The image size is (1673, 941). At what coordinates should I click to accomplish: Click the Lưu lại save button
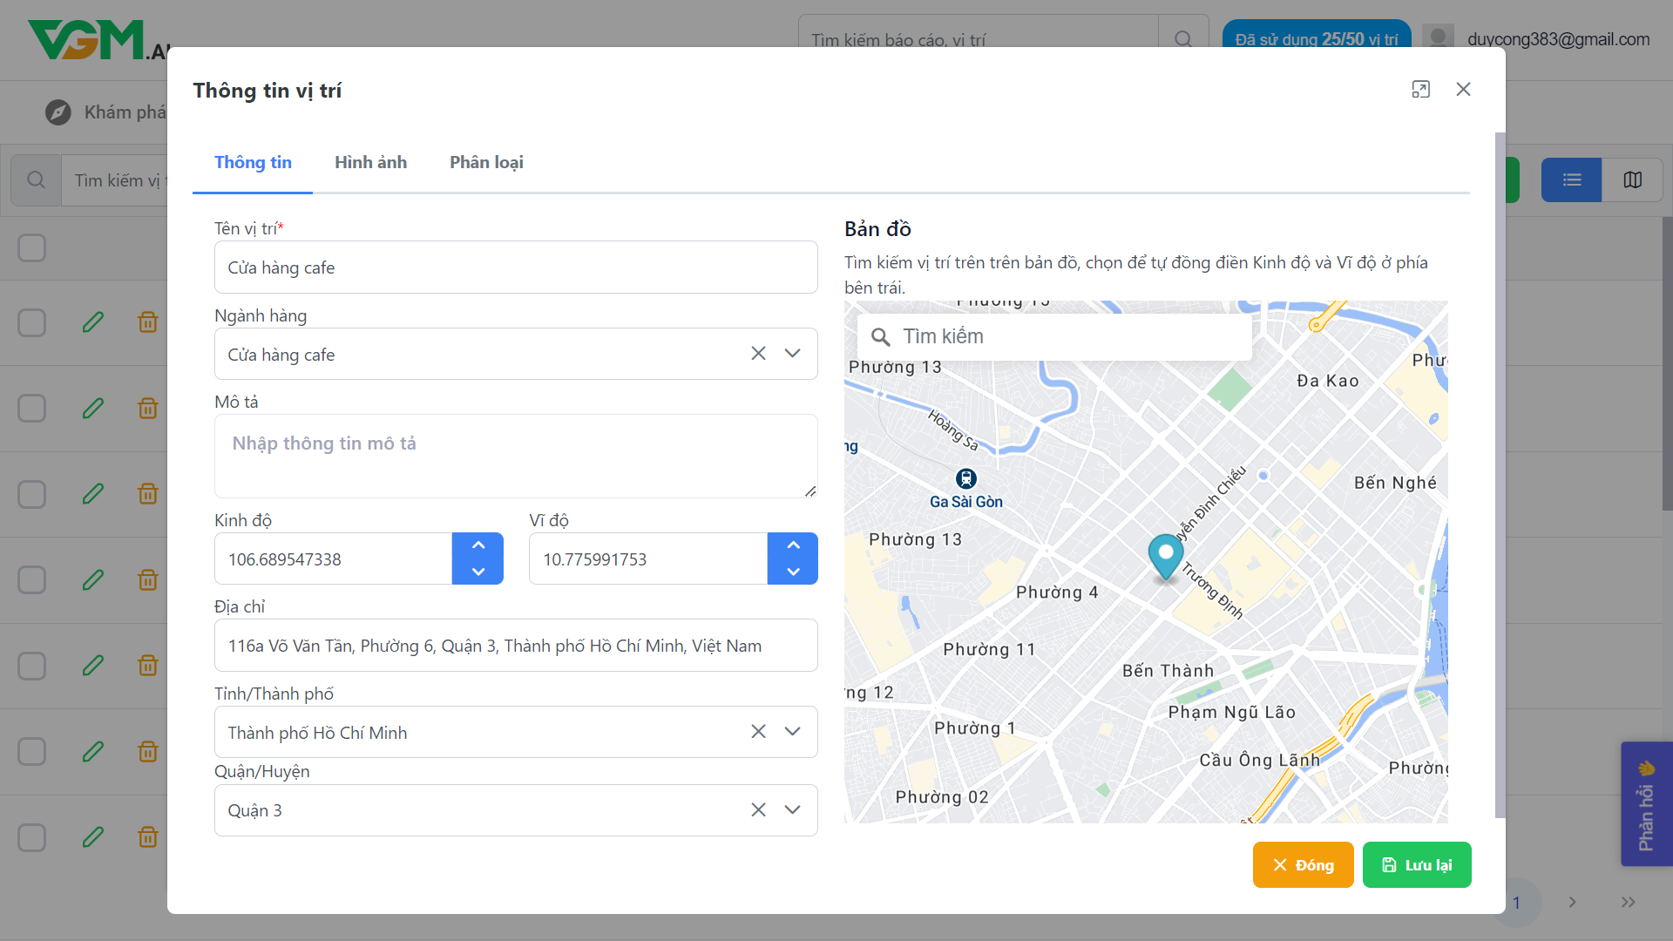1416,865
